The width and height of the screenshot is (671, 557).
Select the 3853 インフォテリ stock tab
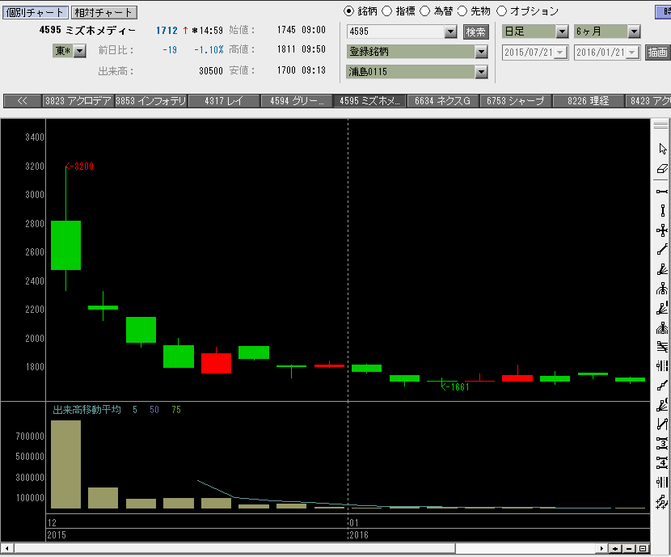[151, 101]
